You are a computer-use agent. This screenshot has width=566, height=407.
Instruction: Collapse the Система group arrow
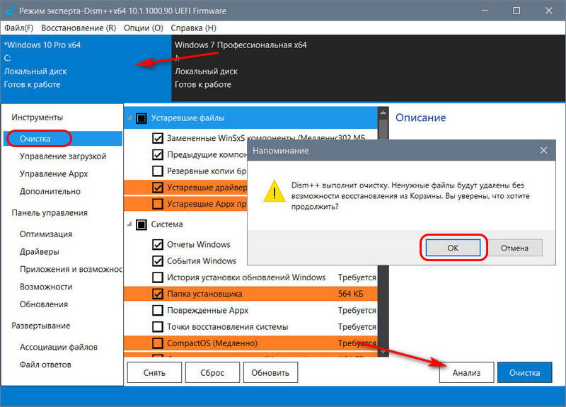tap(129, 224)
